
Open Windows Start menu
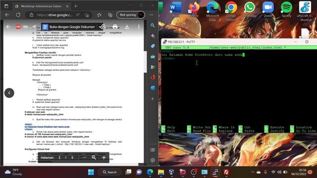click(91, 172)
